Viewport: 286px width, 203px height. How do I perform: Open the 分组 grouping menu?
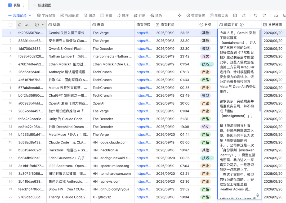[106, 16]
